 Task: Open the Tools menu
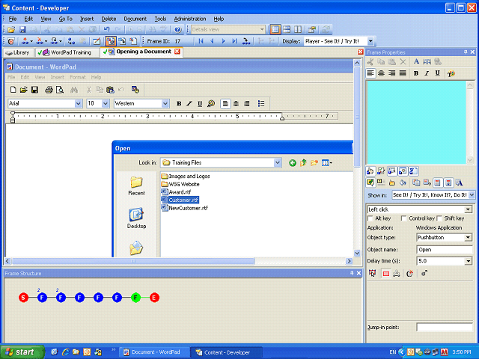click(160, 19)
